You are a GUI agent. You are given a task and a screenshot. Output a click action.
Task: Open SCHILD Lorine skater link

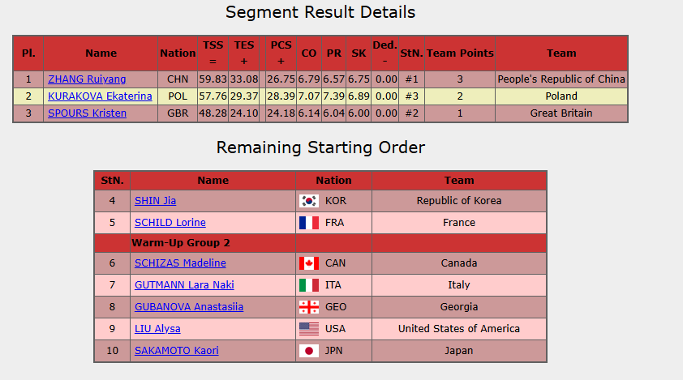coord(170,223)
